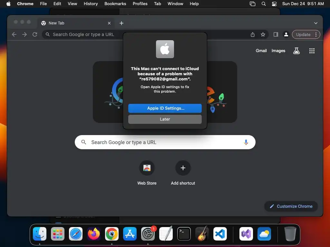Screen dimensions: 330x247
Task: Click the Google search box on the page
Action: 165,142
